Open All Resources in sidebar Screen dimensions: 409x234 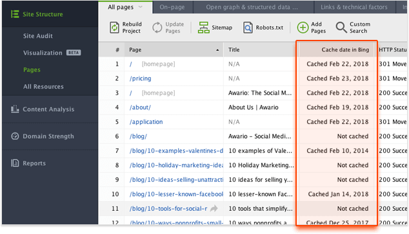coord(43,87)
